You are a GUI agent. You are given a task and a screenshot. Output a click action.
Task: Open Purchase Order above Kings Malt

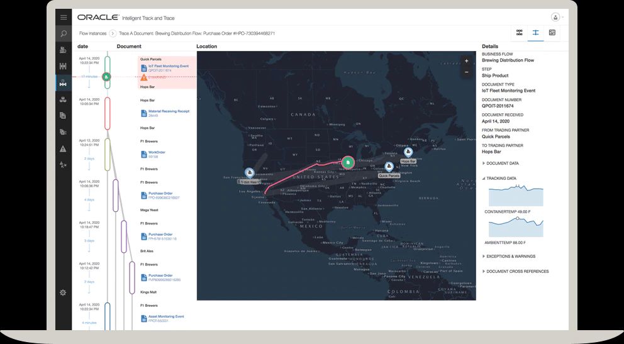point(160,275)
